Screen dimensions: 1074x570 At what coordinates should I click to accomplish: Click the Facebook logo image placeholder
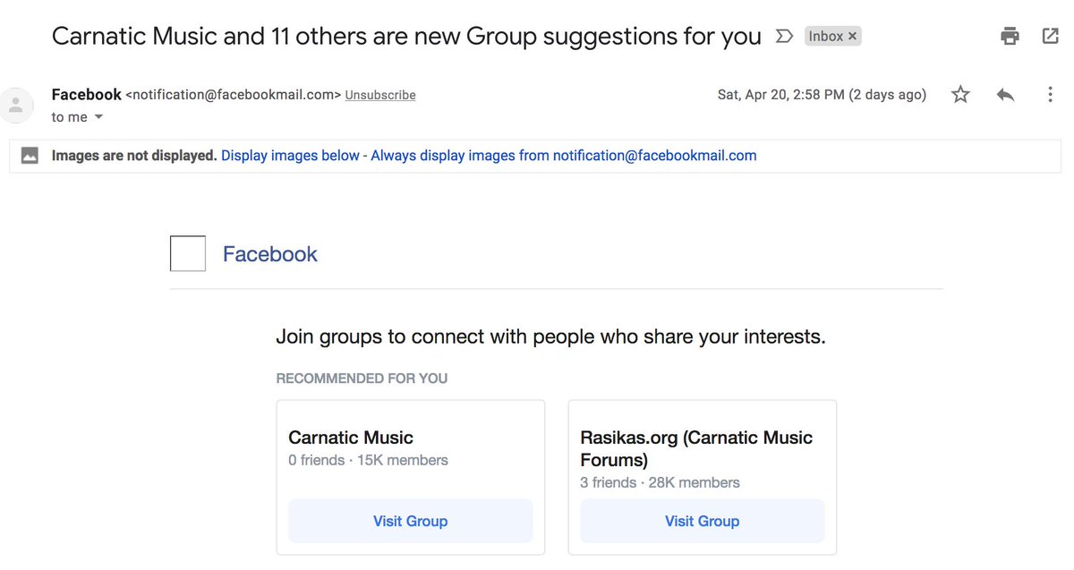[x=188, y=254]
